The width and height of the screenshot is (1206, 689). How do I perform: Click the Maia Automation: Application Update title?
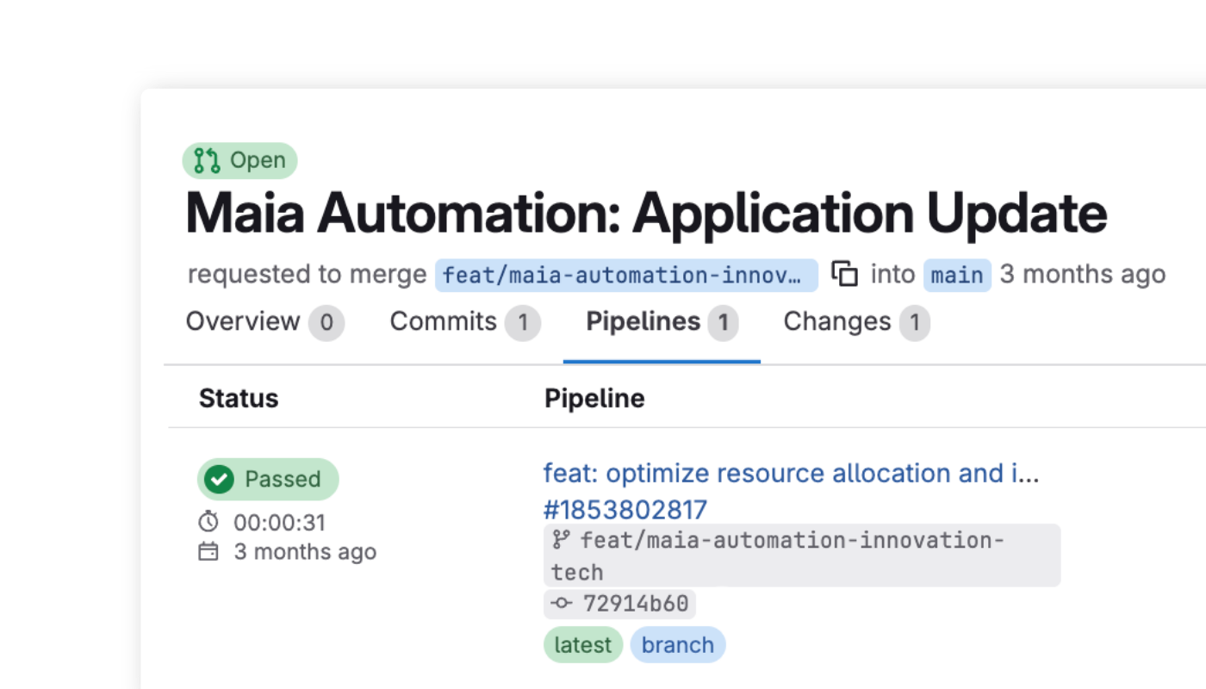tap(646, 213)
